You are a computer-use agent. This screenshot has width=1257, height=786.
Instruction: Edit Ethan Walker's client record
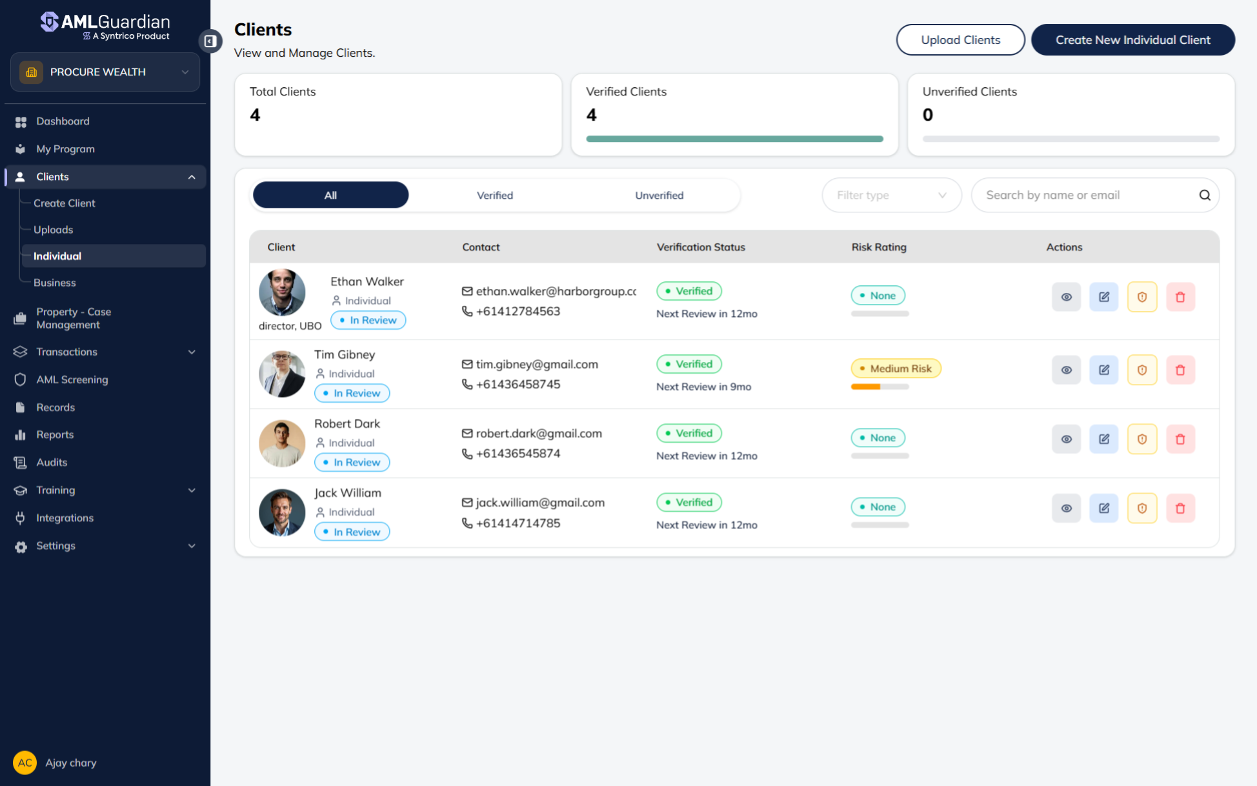[x=1104, y=297]
